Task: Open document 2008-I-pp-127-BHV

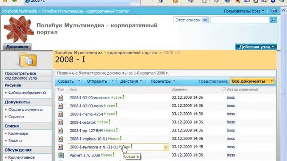Action: pyautogui.click(x=87, y=131)
